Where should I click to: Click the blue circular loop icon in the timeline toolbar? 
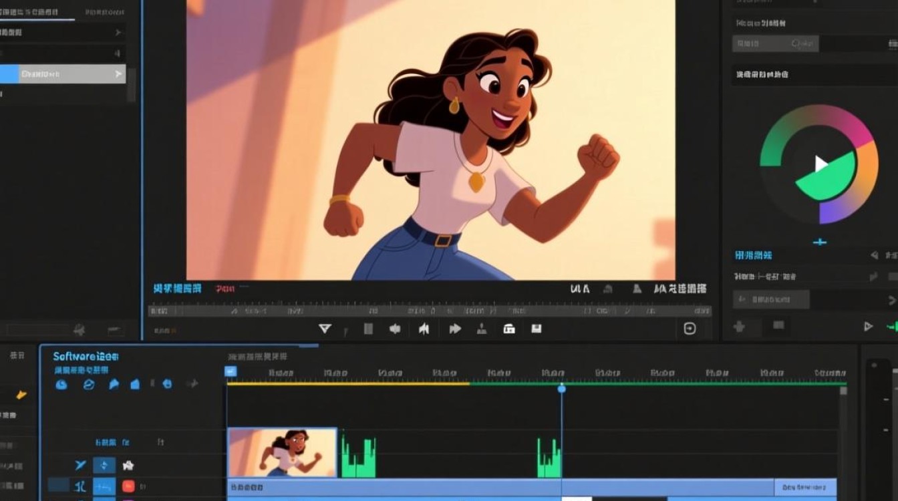[x=89, y=384]
